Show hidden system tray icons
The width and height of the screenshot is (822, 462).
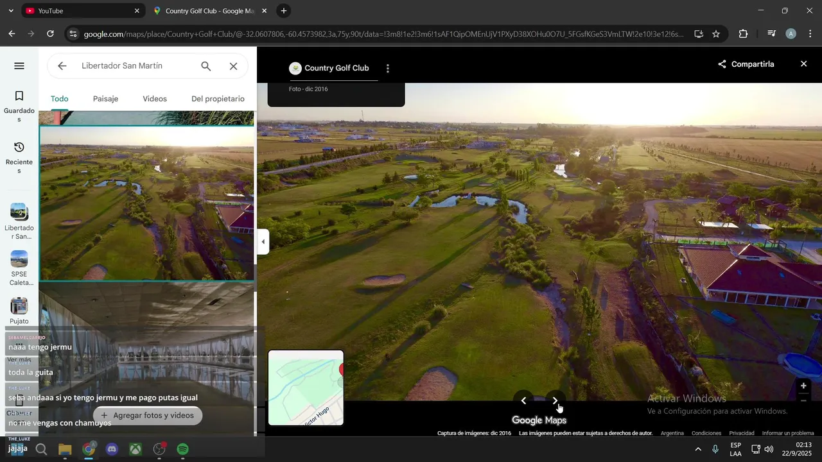pos(698,449)
